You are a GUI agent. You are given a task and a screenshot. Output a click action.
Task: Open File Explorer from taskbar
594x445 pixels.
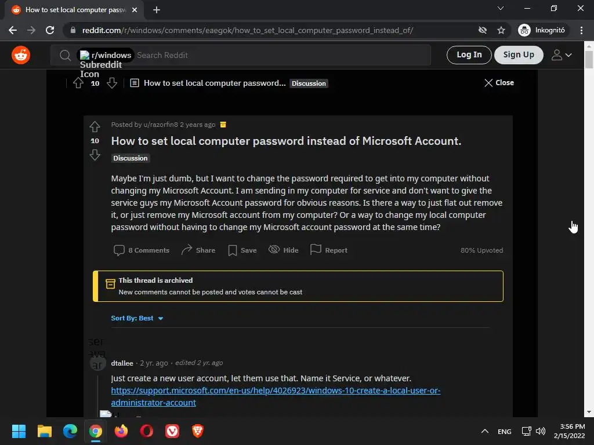point(44,431)
